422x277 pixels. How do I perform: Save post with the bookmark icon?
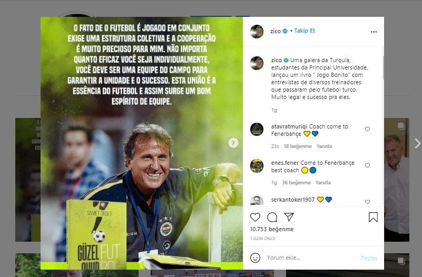(x=373, y=217)
